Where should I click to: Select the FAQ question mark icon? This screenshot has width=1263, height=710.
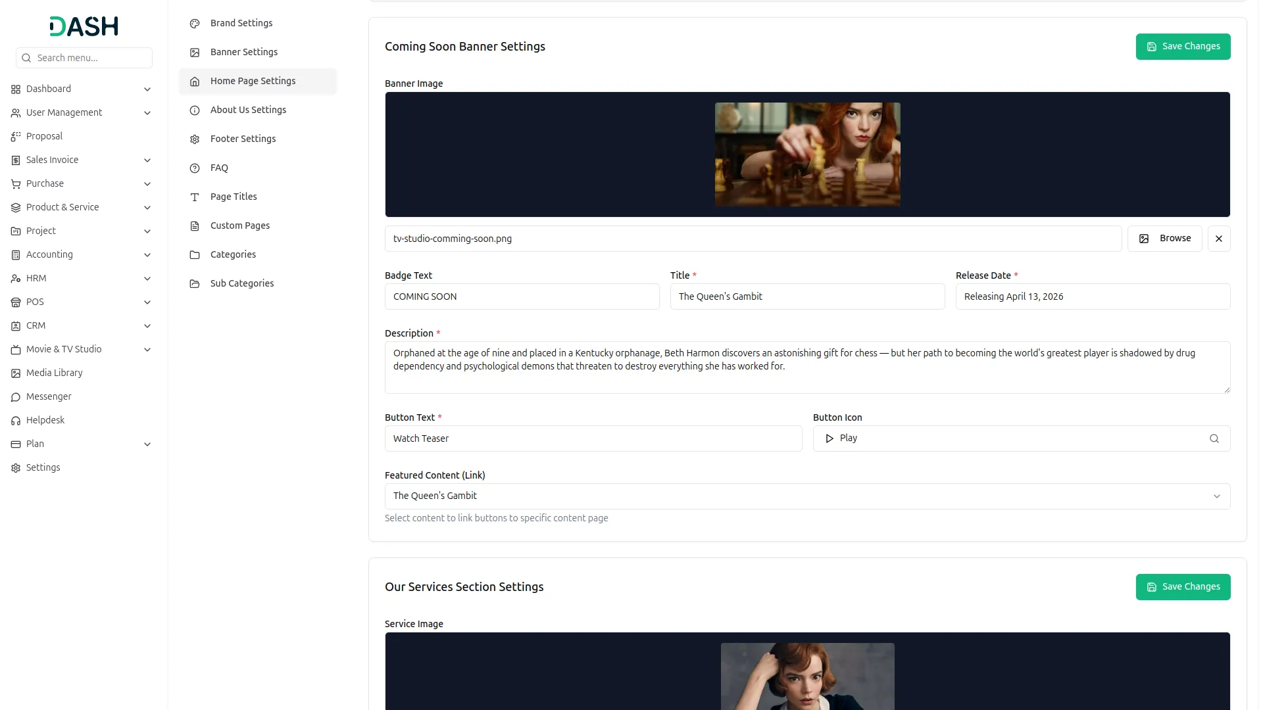(x=194, y=168)
